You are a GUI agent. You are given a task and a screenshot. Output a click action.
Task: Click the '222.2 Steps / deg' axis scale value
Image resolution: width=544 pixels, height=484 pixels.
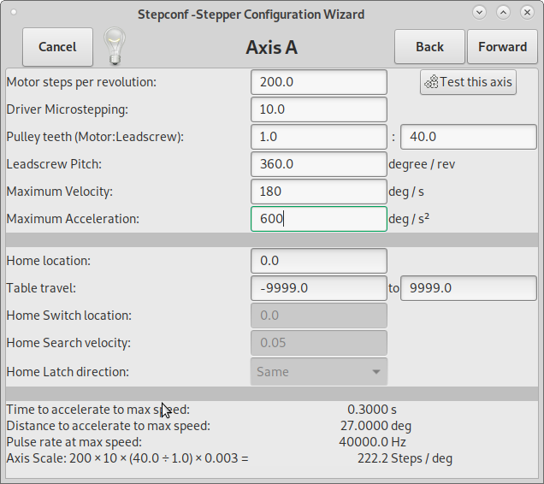click(405, 458)
